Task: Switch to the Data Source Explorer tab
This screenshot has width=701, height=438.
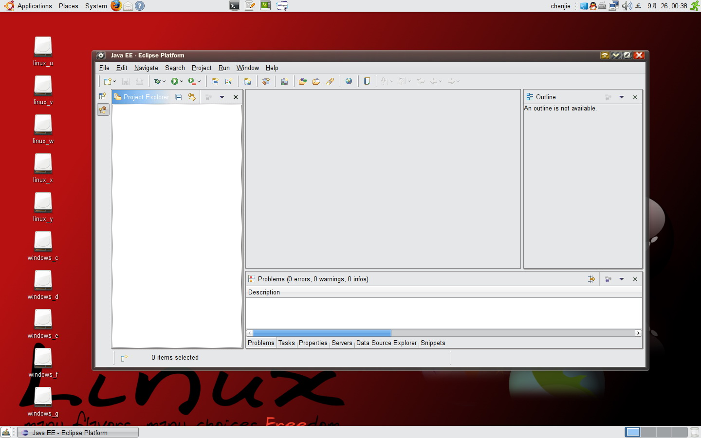Action: (387, 343)
